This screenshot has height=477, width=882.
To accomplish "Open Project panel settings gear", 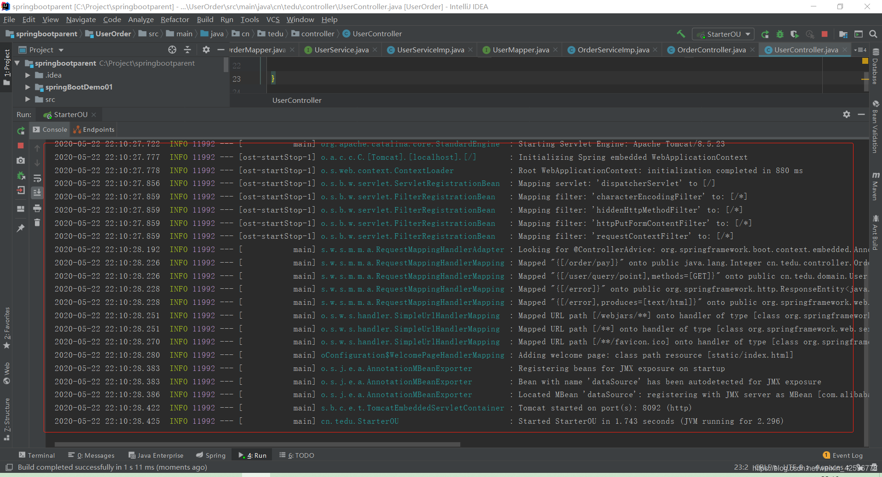I will coord(206,50).
